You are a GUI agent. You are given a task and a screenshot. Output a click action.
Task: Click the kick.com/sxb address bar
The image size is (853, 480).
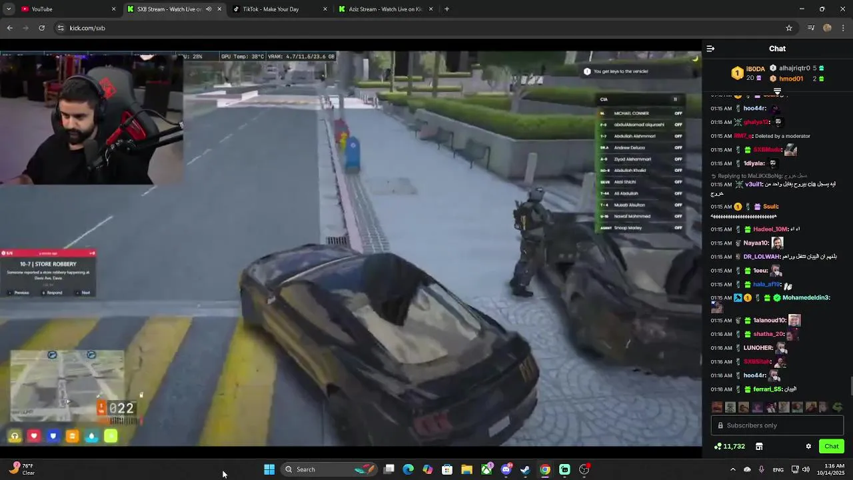[x=426, y=28]
